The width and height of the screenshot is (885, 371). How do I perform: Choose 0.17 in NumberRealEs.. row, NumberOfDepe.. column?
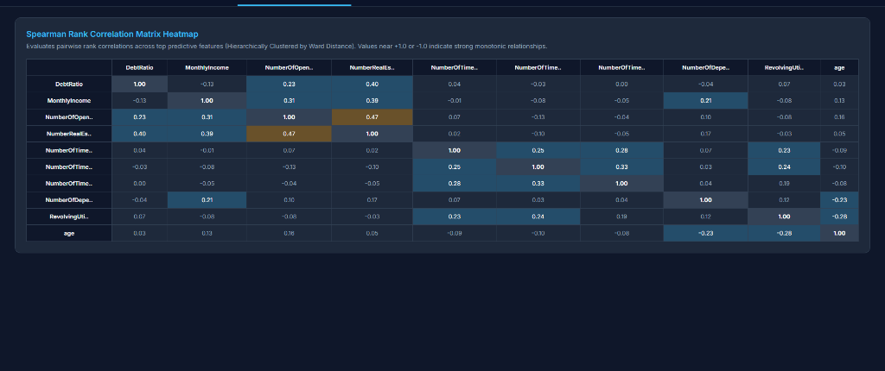tap(705, 134)
